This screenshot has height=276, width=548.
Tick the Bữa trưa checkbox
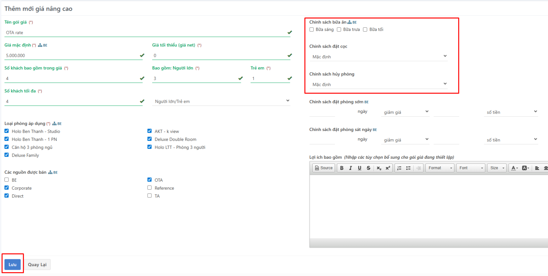pyautogui.click(x=339, y=29)
